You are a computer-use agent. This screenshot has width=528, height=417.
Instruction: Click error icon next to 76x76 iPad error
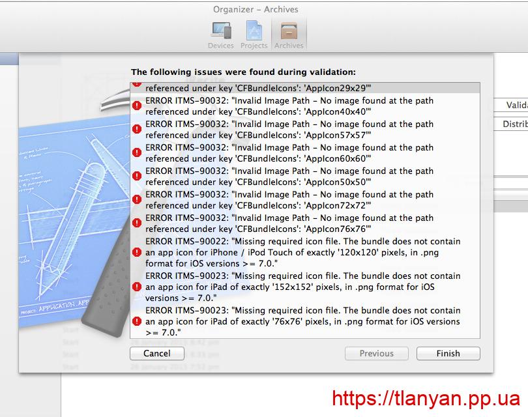point(137,322)
